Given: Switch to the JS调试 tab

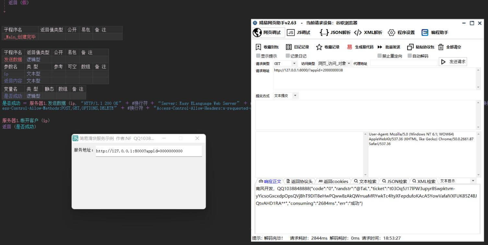Looking at the screenshot, I should point(299,32).
